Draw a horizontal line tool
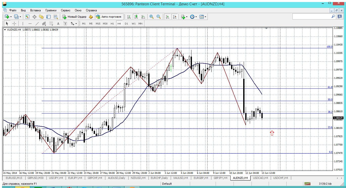Viewport: 346px width, 188px height. (x=30, y=23)
